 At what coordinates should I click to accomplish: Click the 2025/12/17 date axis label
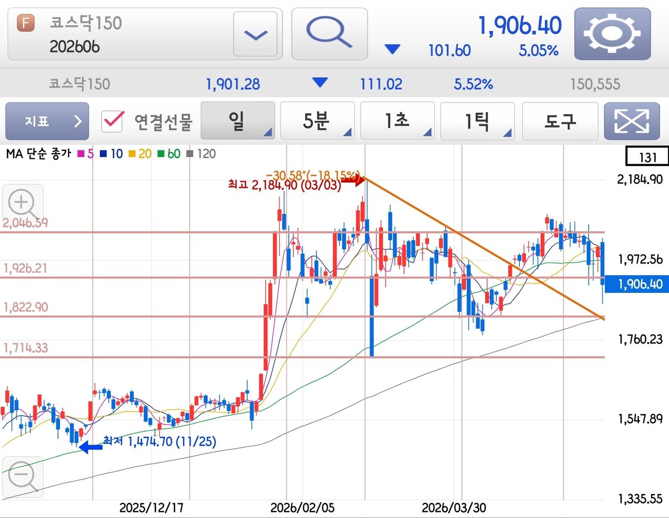(152, 508)
